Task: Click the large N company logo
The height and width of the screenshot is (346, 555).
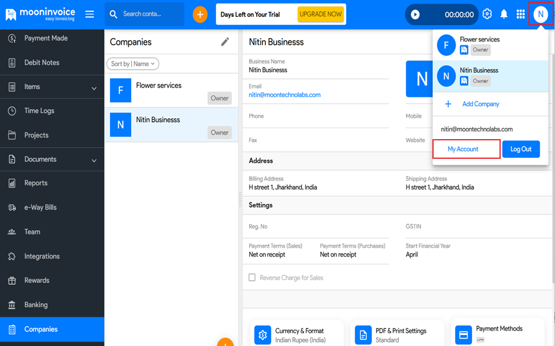Action: (419, 79)
